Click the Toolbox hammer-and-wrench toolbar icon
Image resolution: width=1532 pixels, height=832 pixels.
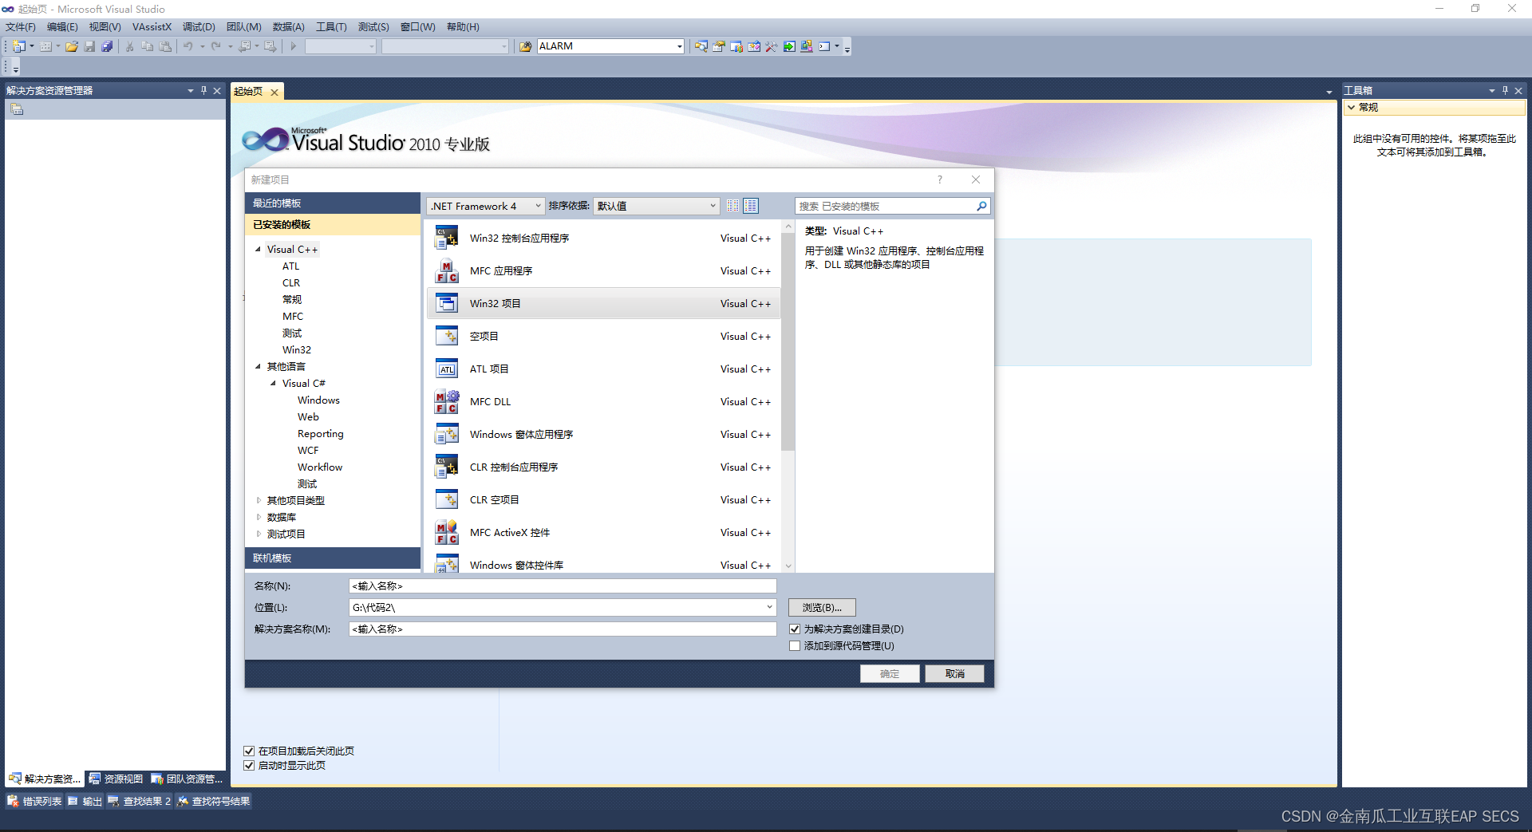point(771,46)
